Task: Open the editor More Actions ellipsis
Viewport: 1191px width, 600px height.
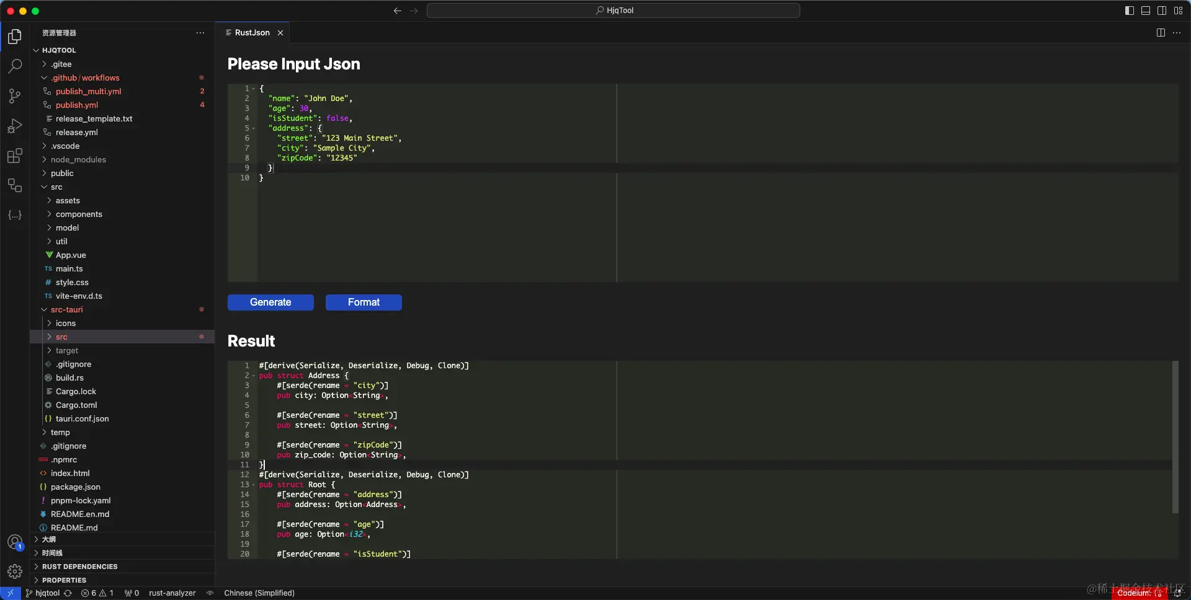Action: [1177, 33]
